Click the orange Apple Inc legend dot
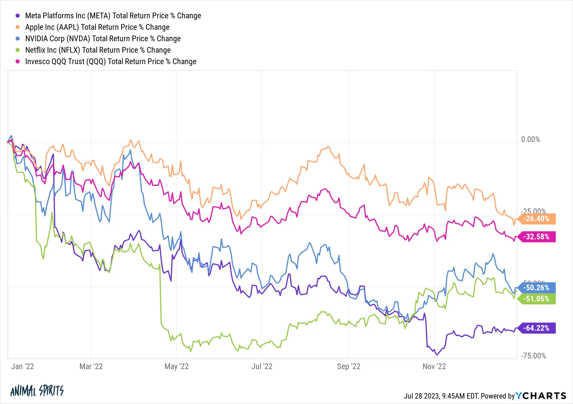573x404 pixels. 18,27
